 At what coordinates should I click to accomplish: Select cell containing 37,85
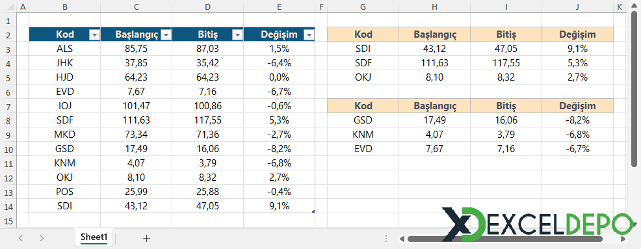pyautogui.click(x=136, y=63)
